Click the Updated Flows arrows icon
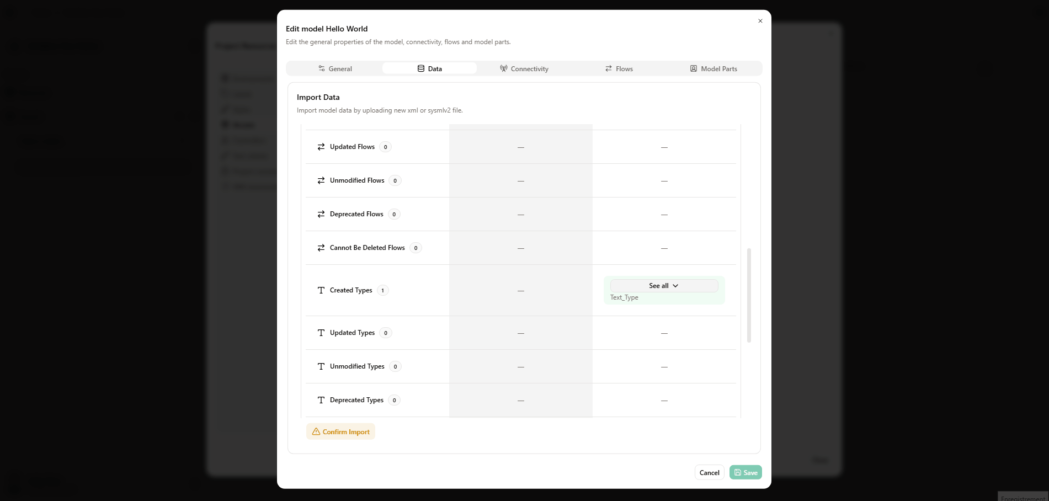Viewport: 1049px width, 501px height. 321,147
